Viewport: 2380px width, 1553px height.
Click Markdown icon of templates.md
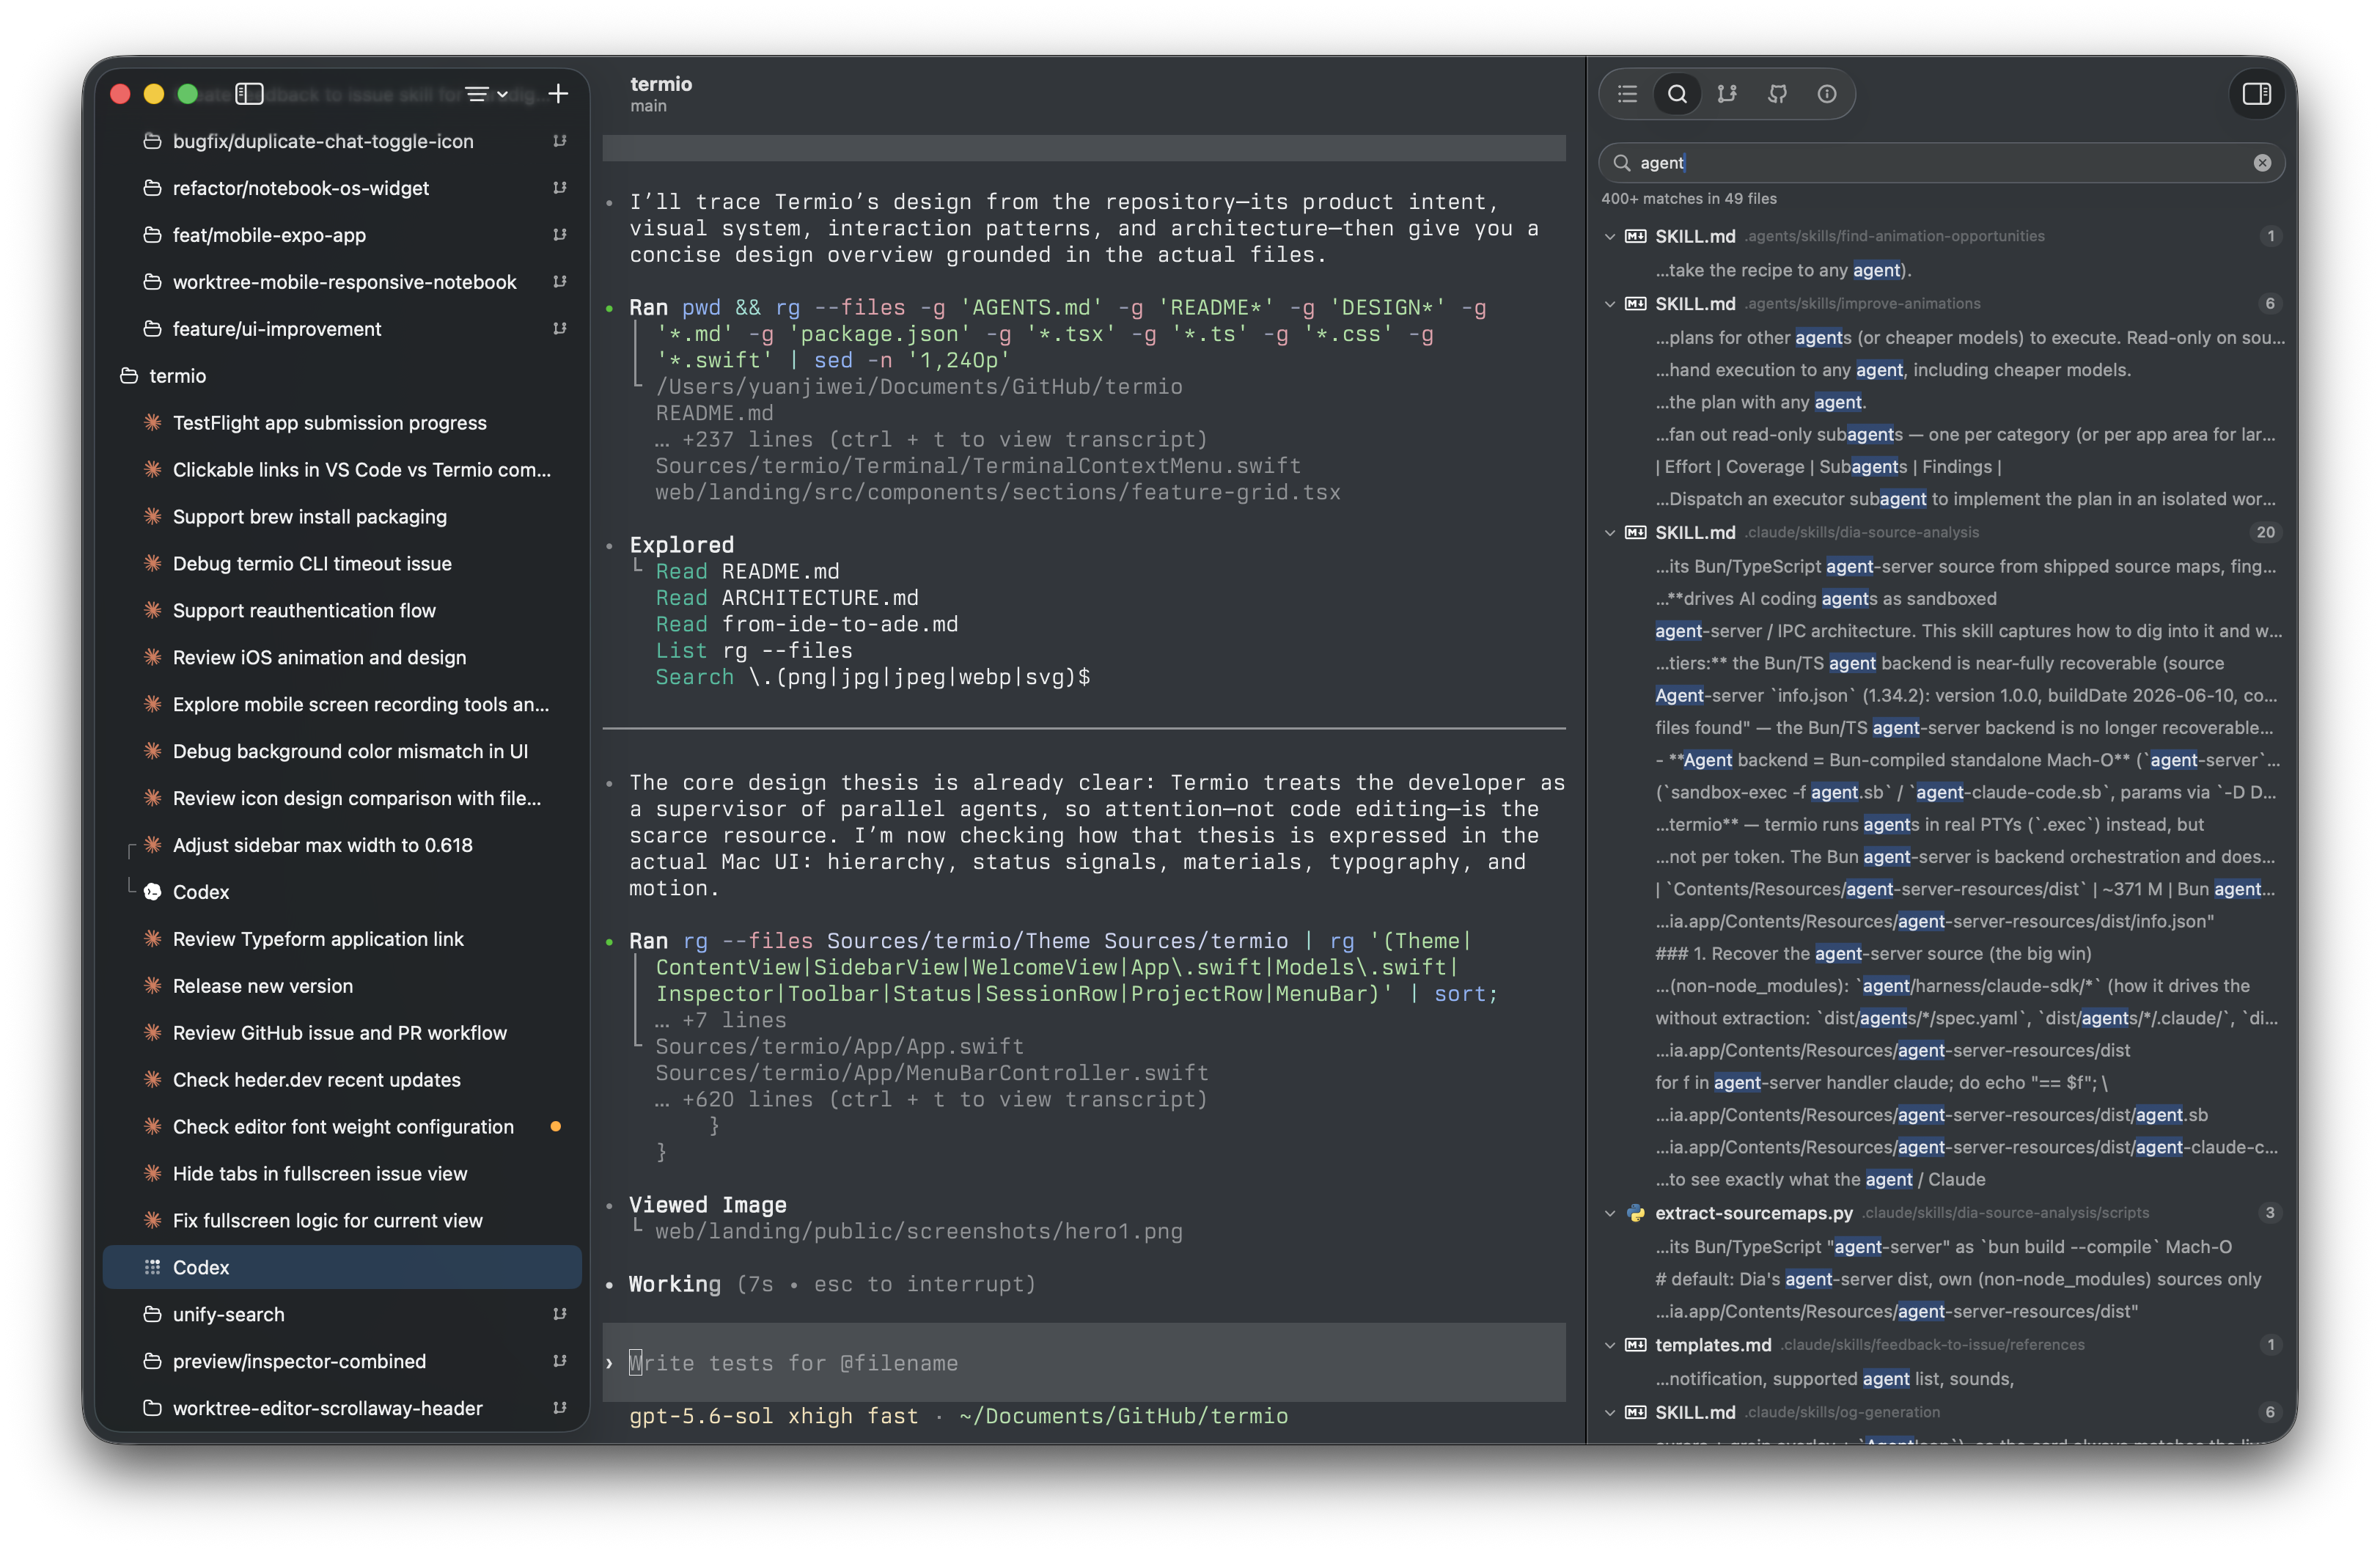(x=1636, y=1345)
